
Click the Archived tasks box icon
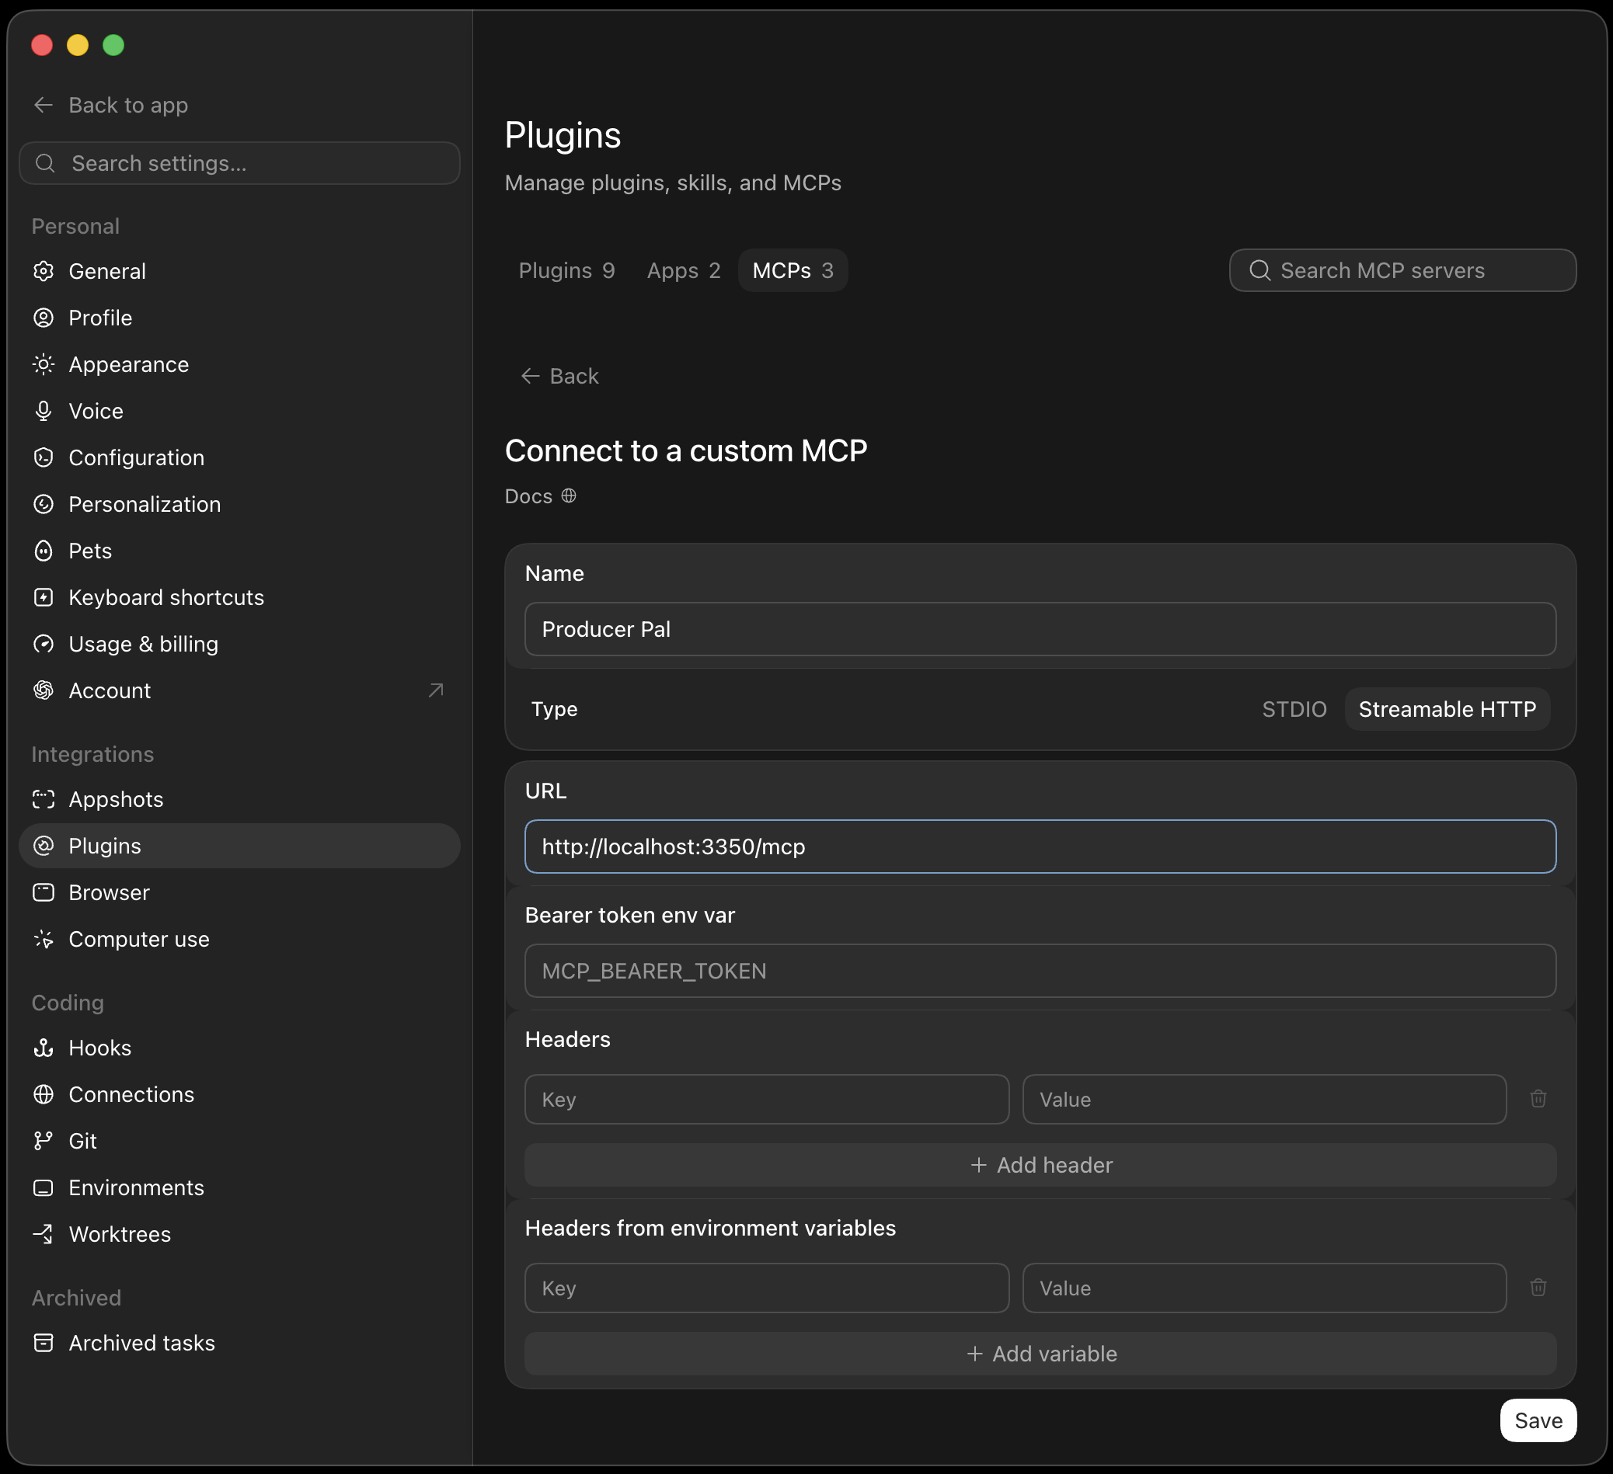coord(44,1343)
